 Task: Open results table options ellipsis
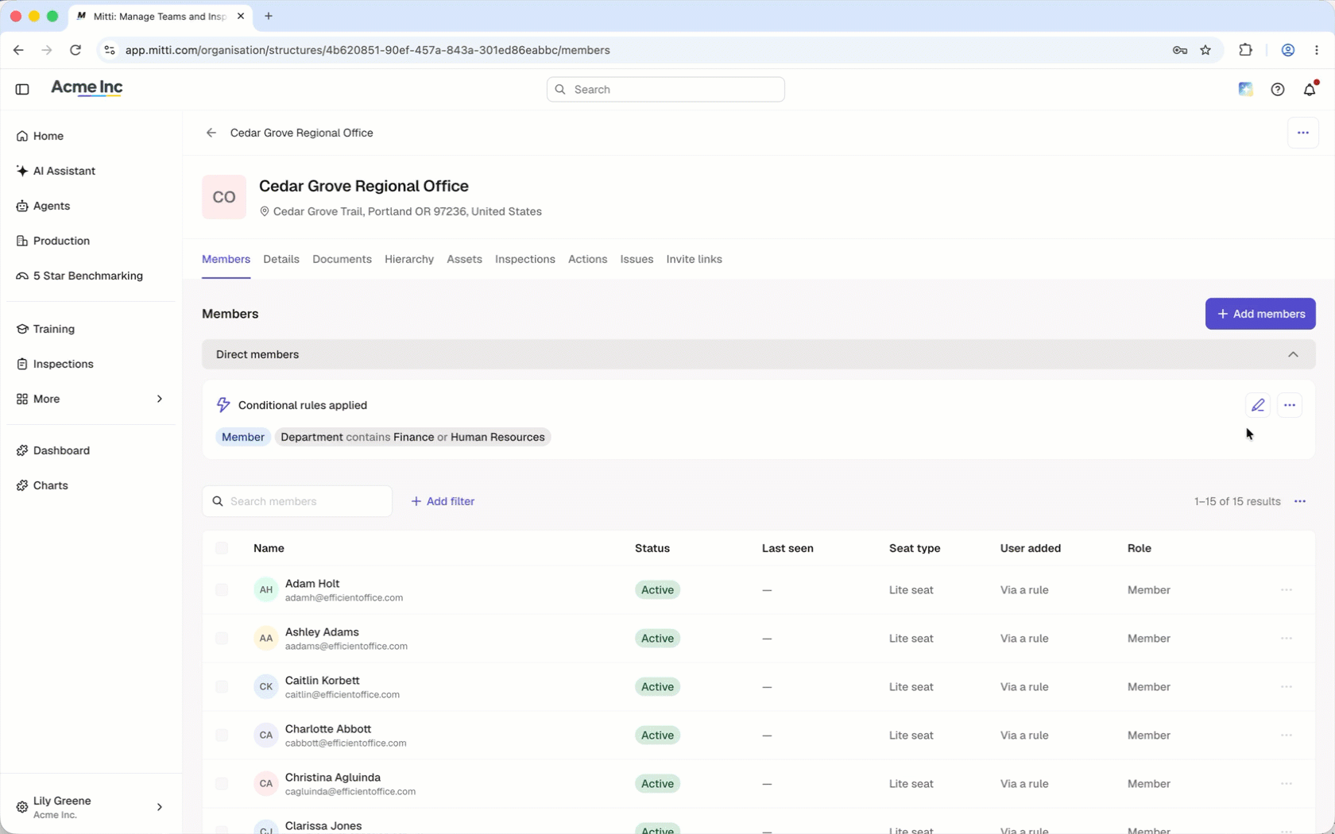click(x=1299, y=501)
